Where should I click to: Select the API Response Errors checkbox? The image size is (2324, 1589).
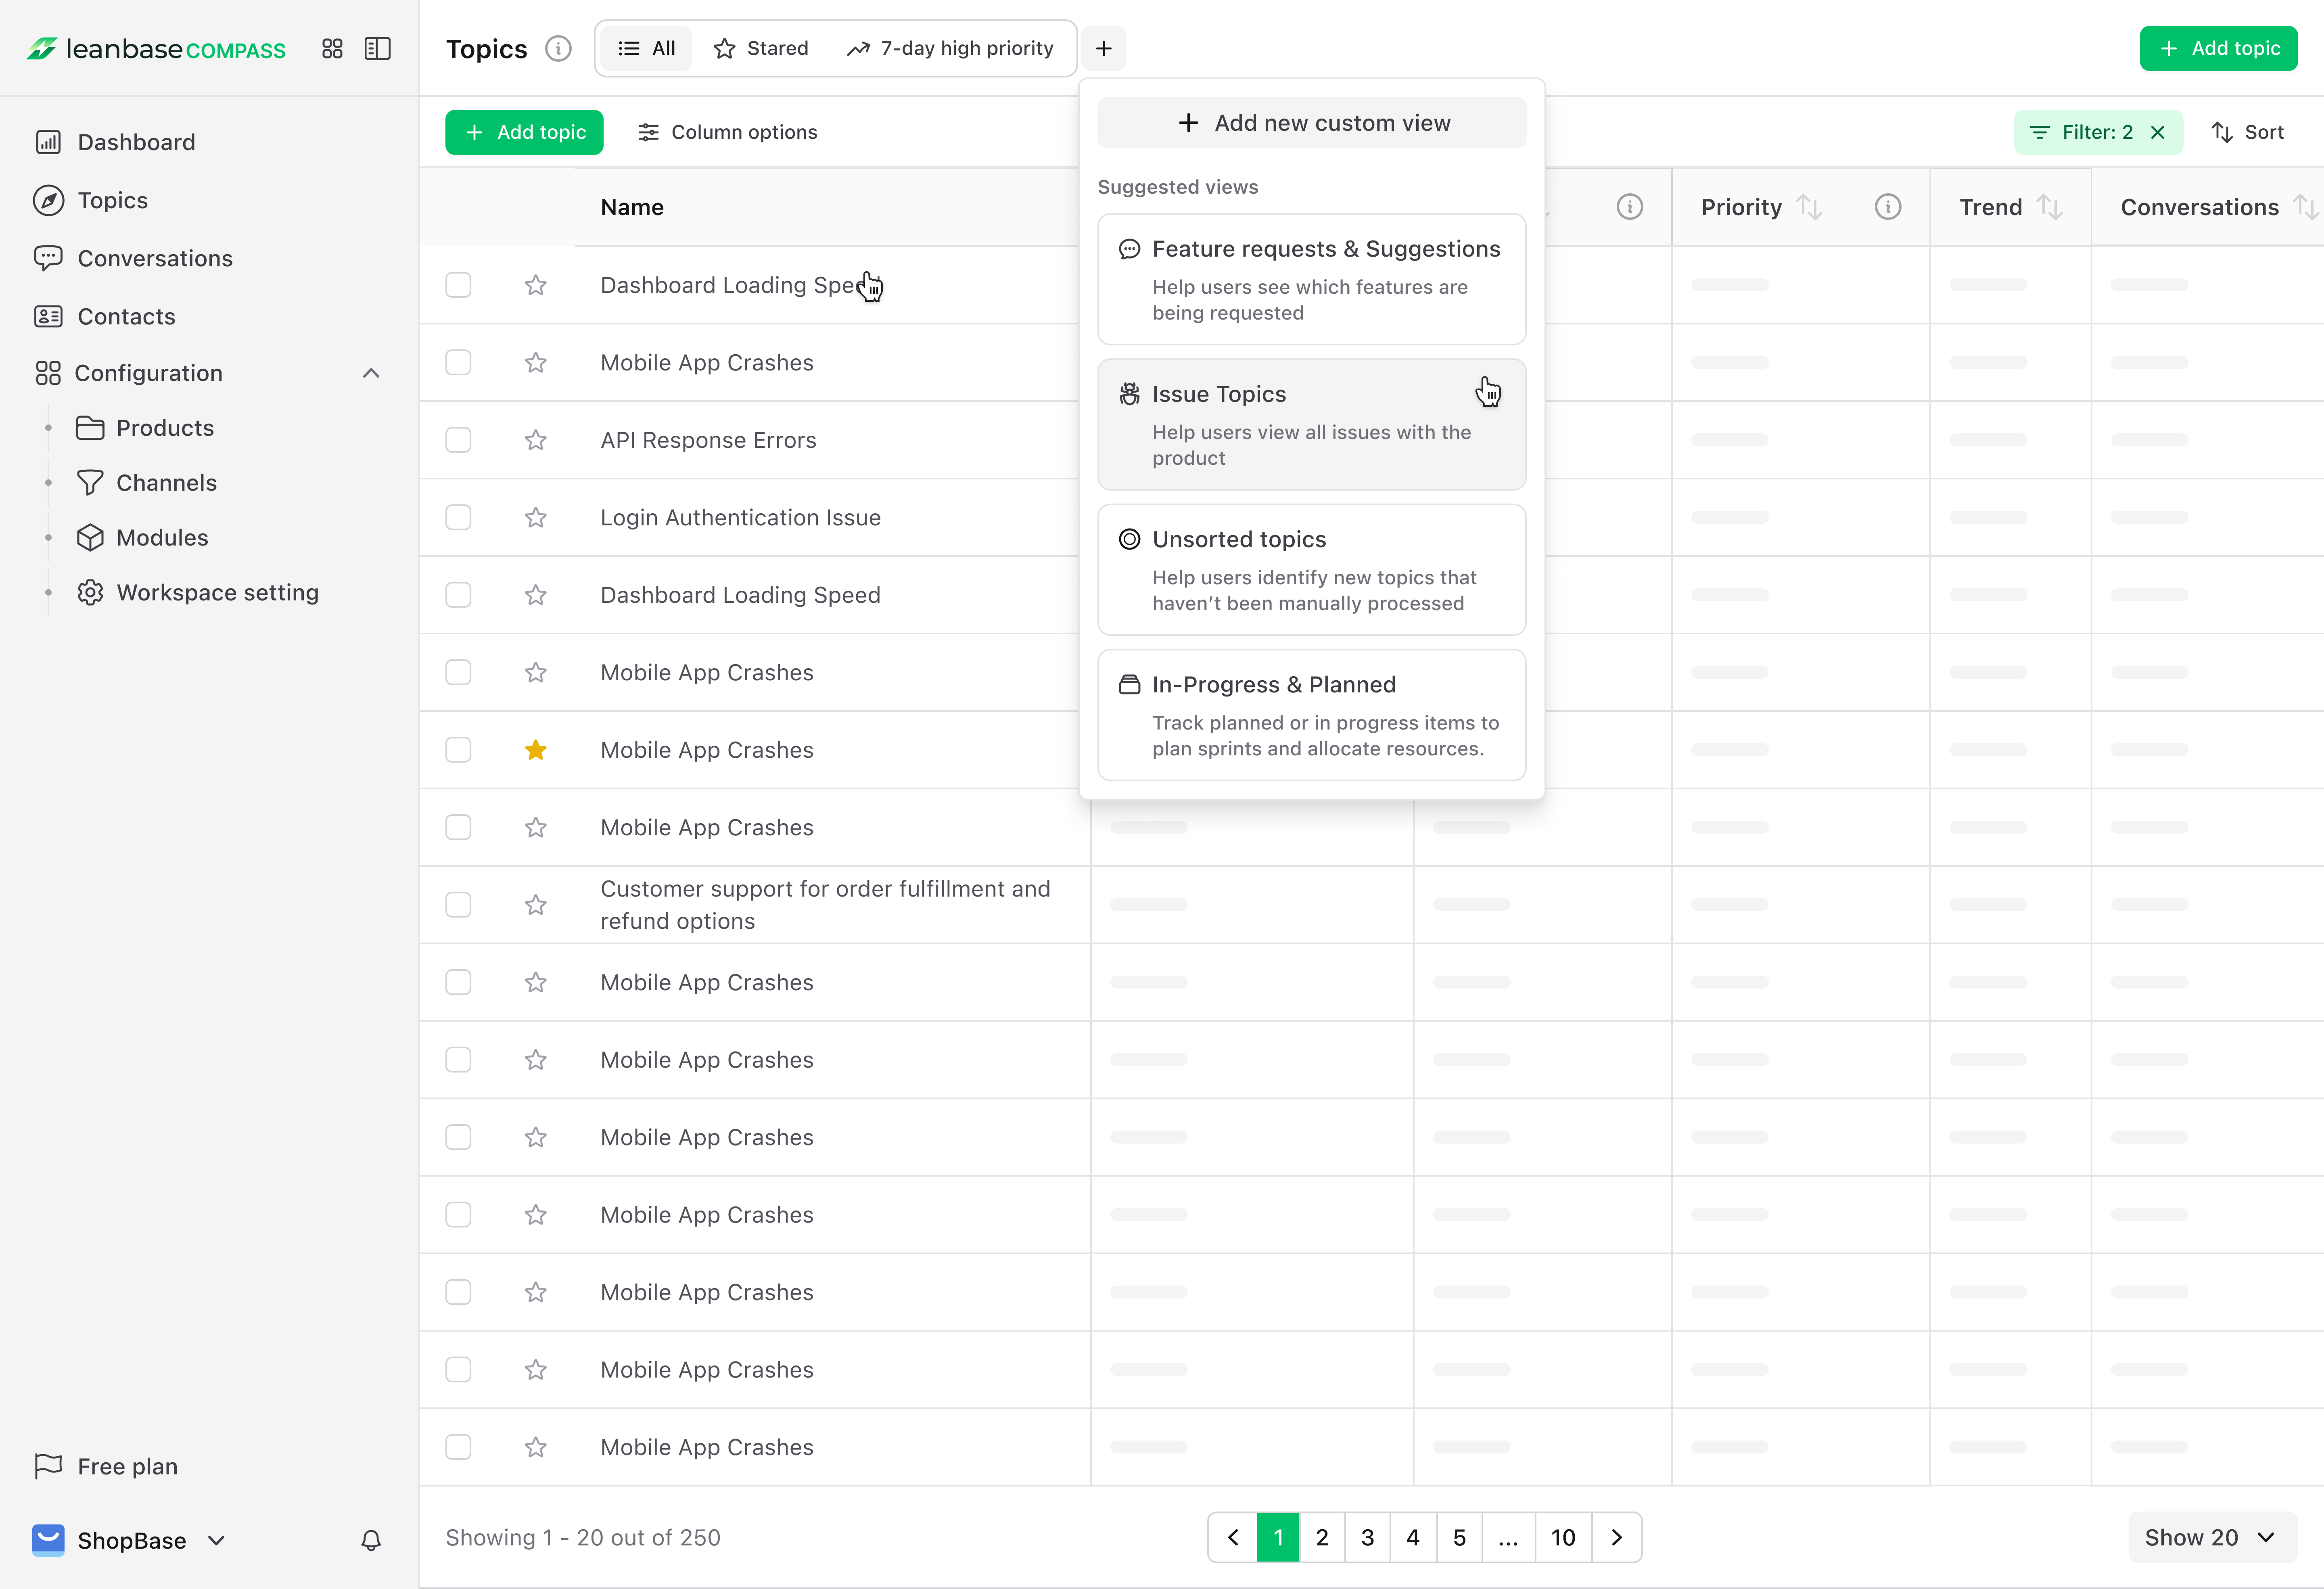458,440
